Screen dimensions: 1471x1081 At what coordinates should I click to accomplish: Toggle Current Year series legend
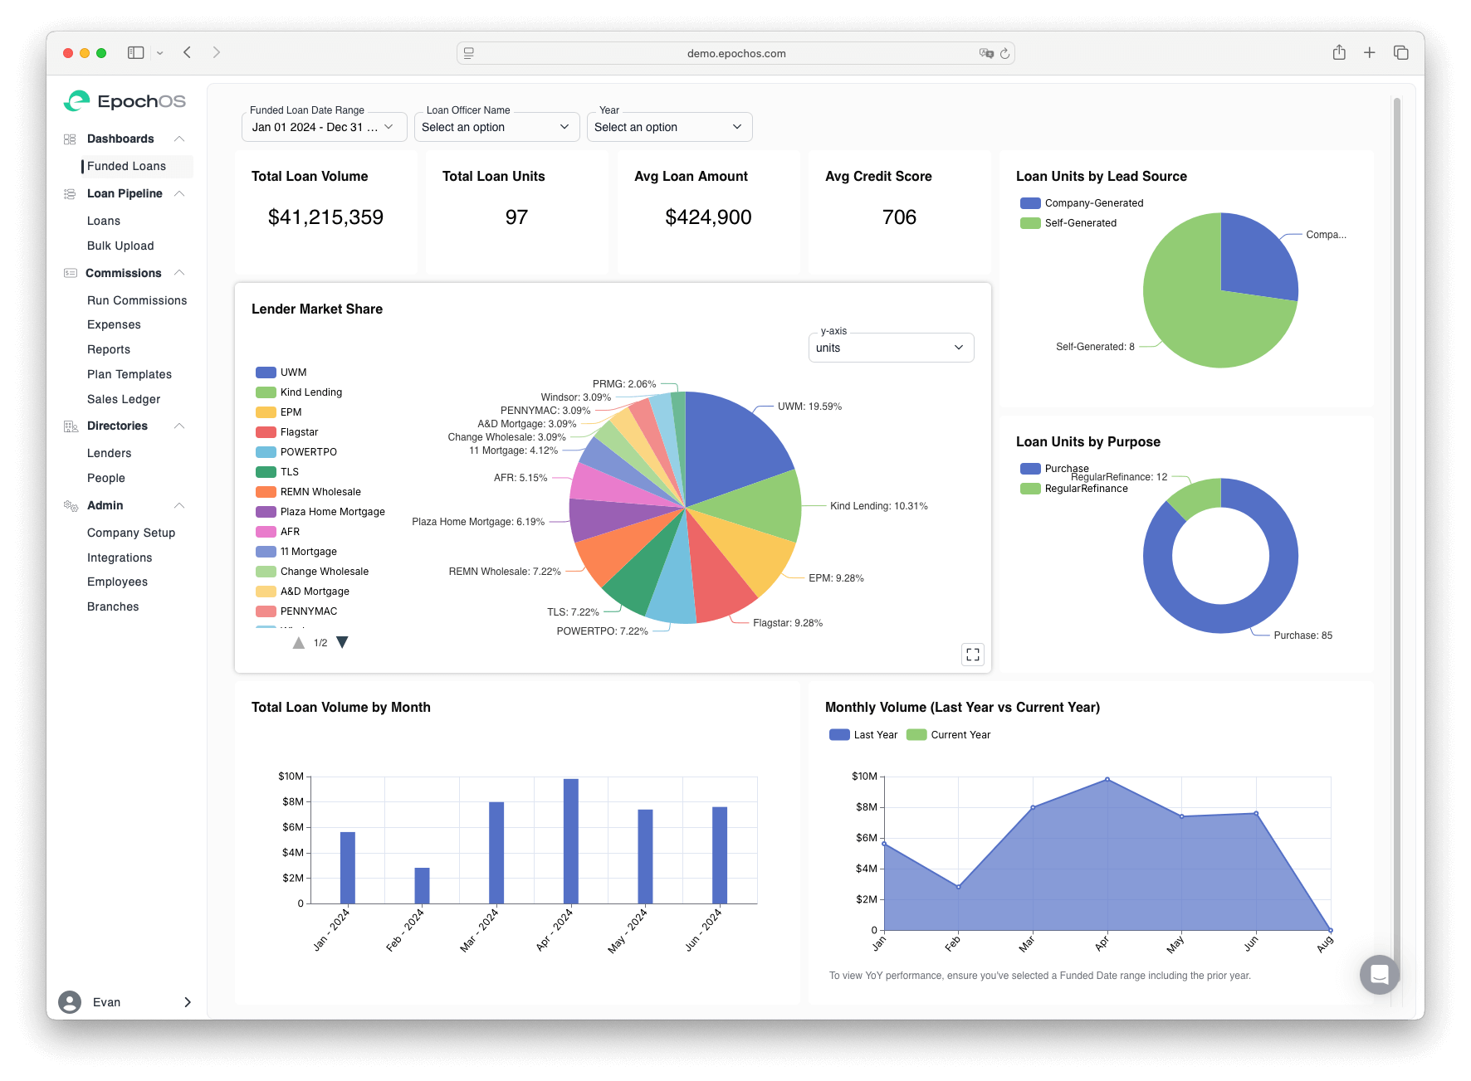click(x=949, y=735)
